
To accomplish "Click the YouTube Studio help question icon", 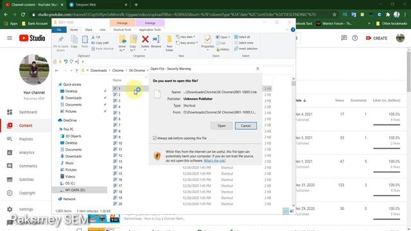I will (x=354, y=38).
